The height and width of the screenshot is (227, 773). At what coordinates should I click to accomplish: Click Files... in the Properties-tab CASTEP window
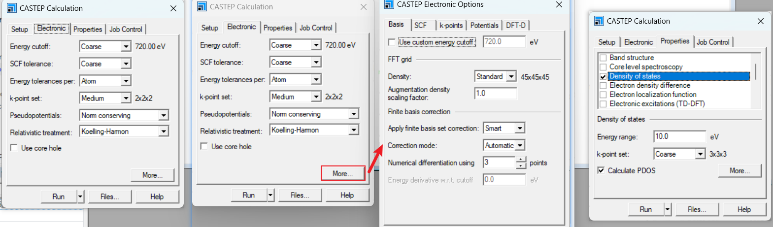697,210
